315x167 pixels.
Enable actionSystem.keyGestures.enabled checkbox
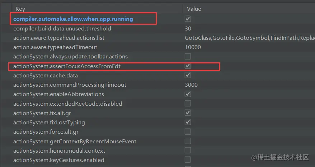tap(188, 160)
